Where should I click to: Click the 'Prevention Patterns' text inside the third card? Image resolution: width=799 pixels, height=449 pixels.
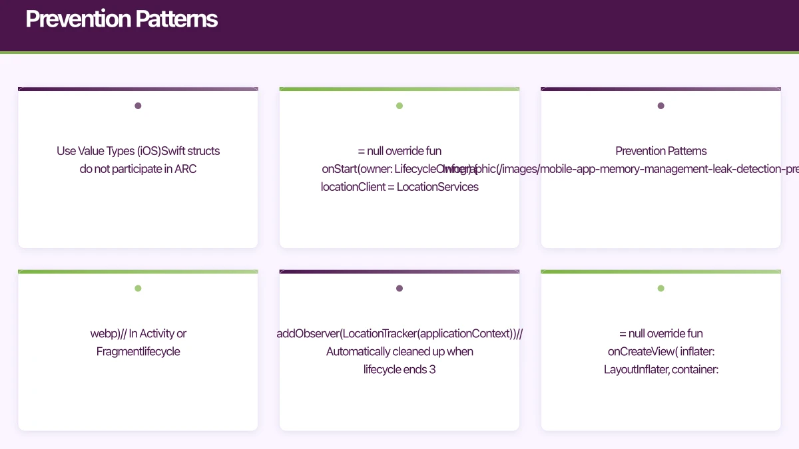pyautogui.click(x=661, y=151)
